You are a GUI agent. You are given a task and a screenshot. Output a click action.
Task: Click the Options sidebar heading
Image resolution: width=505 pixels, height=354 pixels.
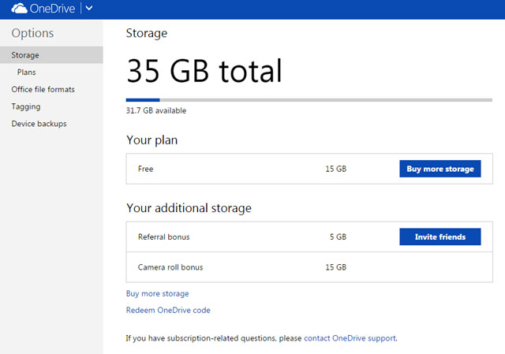coord(32,33)
